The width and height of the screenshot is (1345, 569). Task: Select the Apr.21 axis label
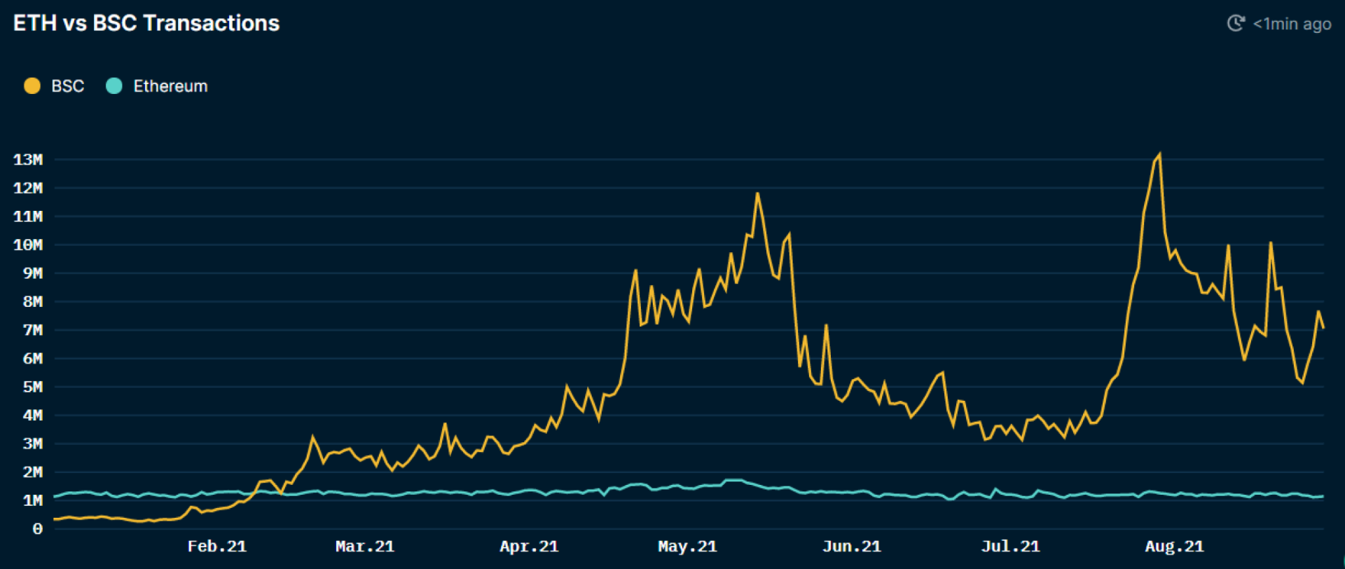click(529, 547)
